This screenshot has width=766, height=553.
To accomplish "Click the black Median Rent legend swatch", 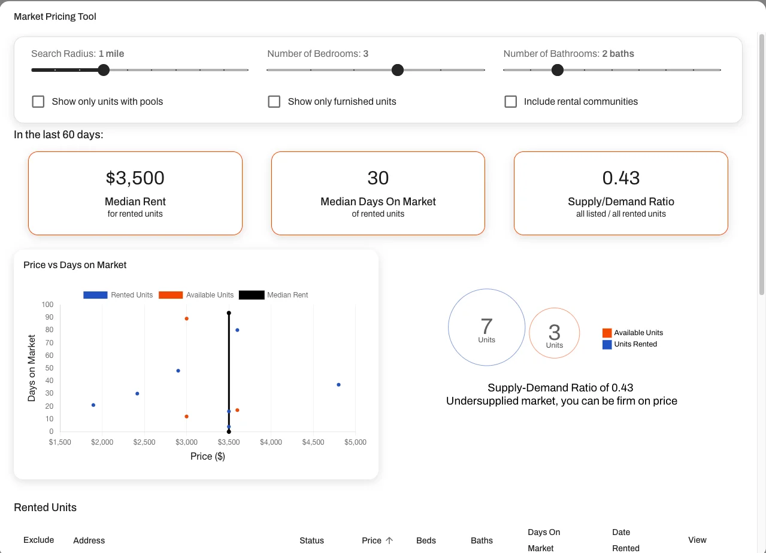I will coord(250,294).
